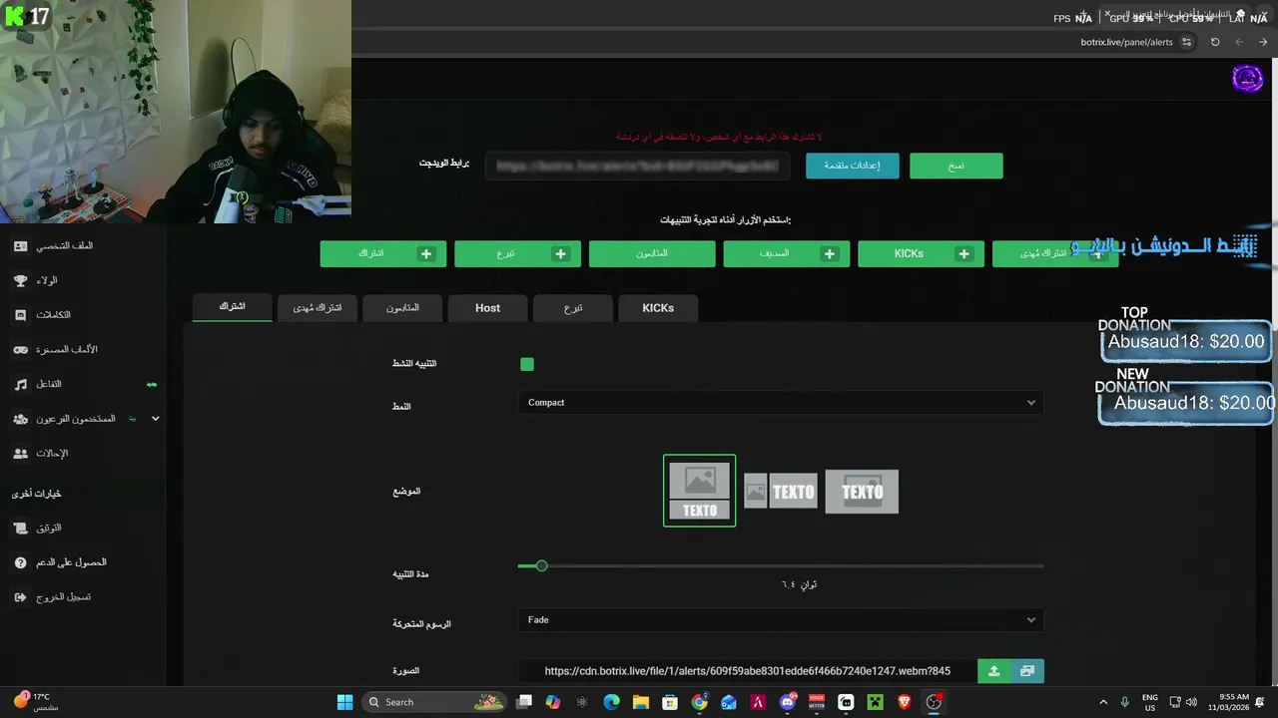This screenshot has width=1278, height=718.
Task: Open the profile (الملف الشخصي) sidebar icon
Action: (x=20, y=246)
